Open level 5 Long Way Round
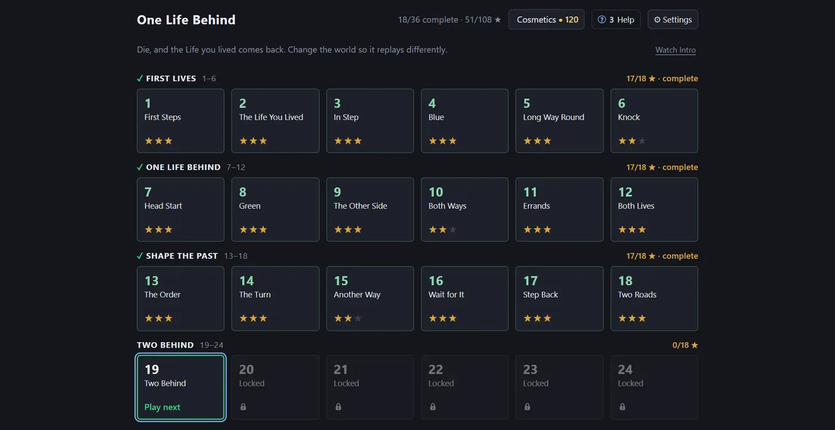 [559, 121]
